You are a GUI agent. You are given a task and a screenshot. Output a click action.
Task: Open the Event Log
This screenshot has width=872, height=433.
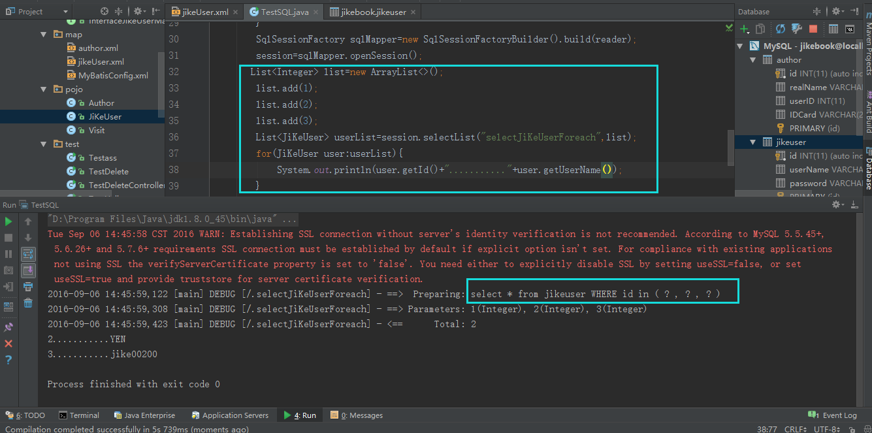pos(832,415)
